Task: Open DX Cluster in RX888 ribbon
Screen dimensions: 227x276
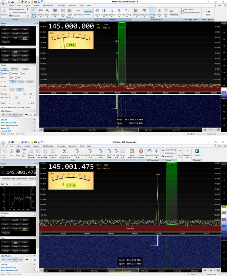Action: click(15, 16)
